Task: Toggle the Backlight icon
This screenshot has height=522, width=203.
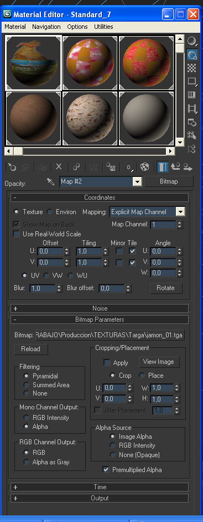Action: tap(191, 54)
